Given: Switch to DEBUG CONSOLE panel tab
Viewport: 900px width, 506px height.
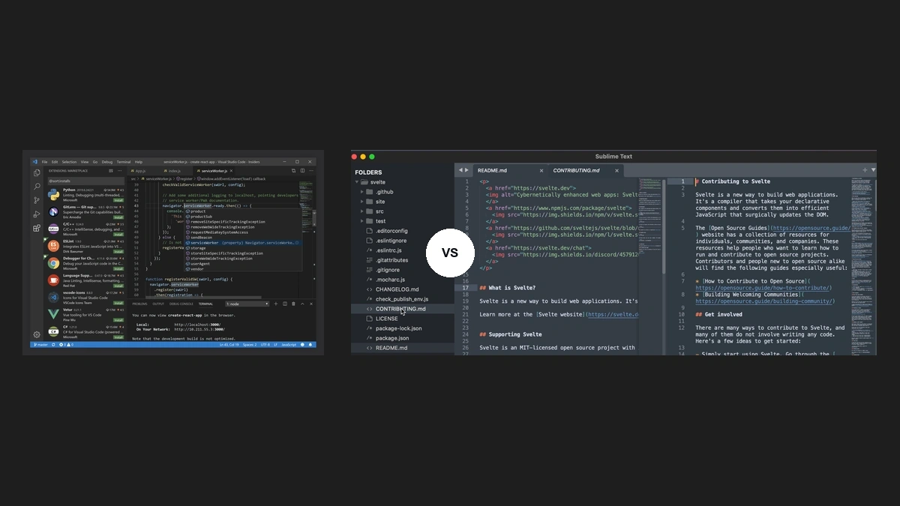Looking at the screenshot, I should (x=181, y=304).
